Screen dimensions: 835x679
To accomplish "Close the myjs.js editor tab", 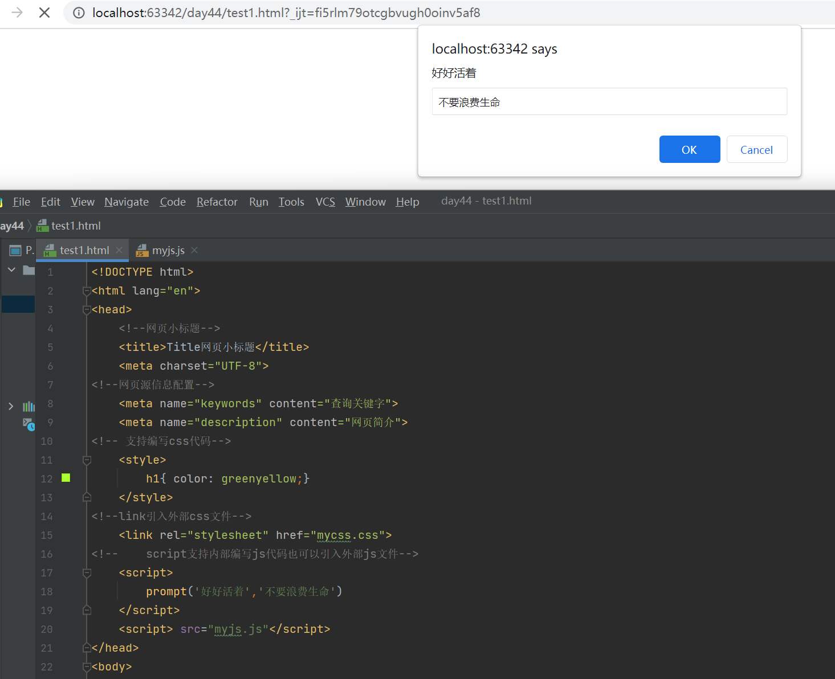I will click(194, 250).
